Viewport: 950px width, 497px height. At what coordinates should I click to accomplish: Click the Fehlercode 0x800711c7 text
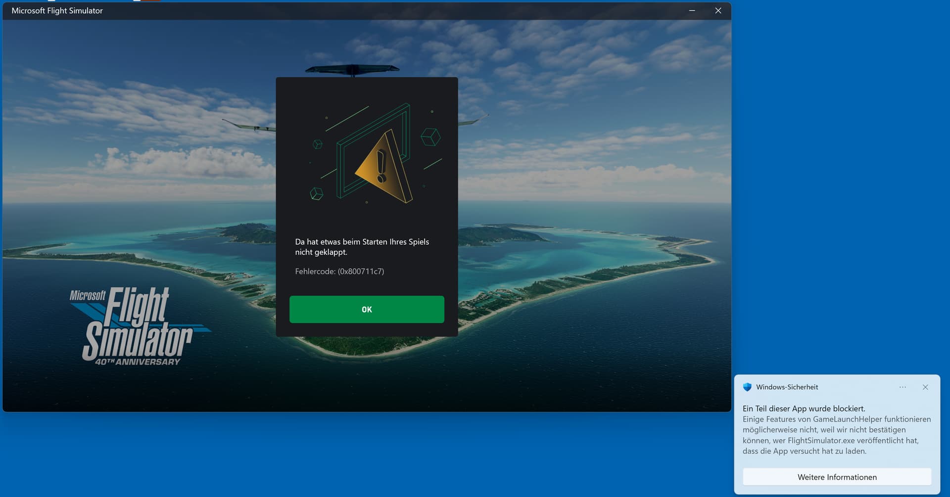339,271
